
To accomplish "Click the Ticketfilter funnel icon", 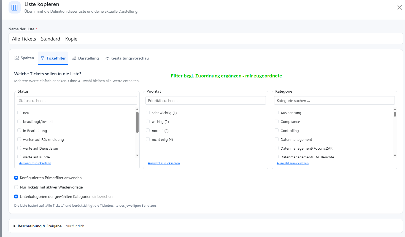I will tap(43, 58).
